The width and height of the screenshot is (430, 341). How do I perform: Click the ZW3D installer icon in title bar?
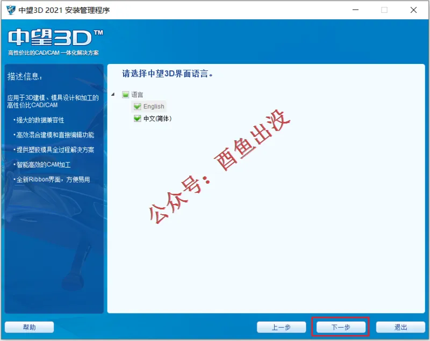pos(11,10)
